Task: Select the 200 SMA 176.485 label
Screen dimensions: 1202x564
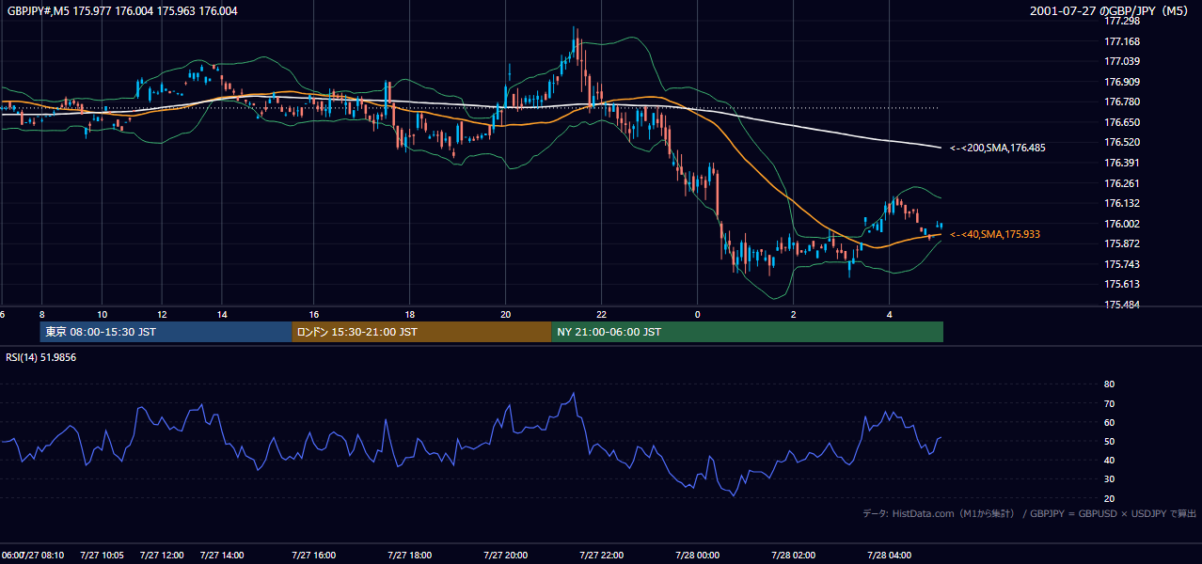Action: 998,148
